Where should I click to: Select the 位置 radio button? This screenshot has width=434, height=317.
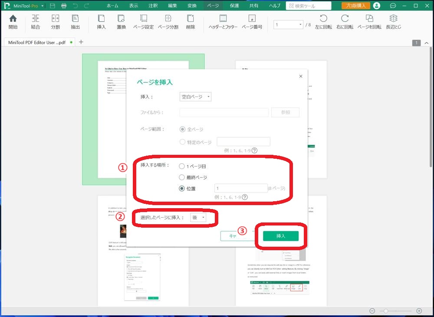click(x=181, y=188)
